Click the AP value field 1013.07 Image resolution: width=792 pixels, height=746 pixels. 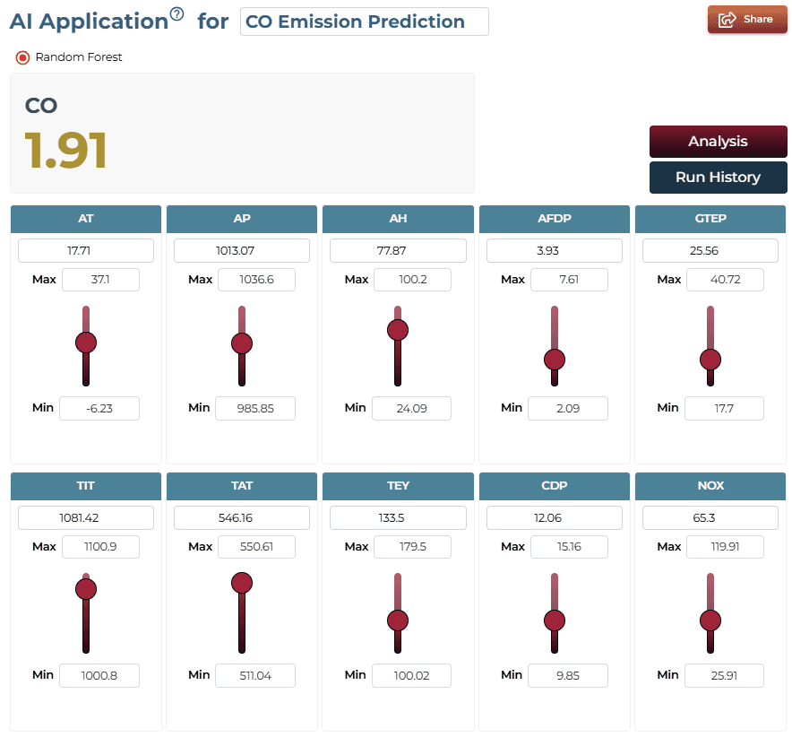(242, 251)
